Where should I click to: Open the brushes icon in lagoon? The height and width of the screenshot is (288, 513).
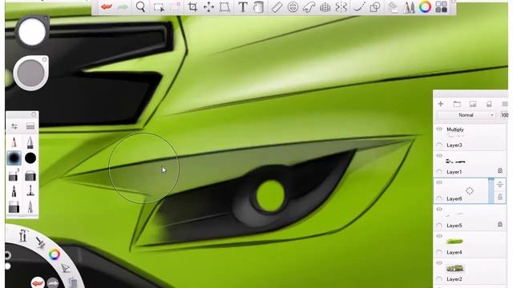tap(40, 242)
